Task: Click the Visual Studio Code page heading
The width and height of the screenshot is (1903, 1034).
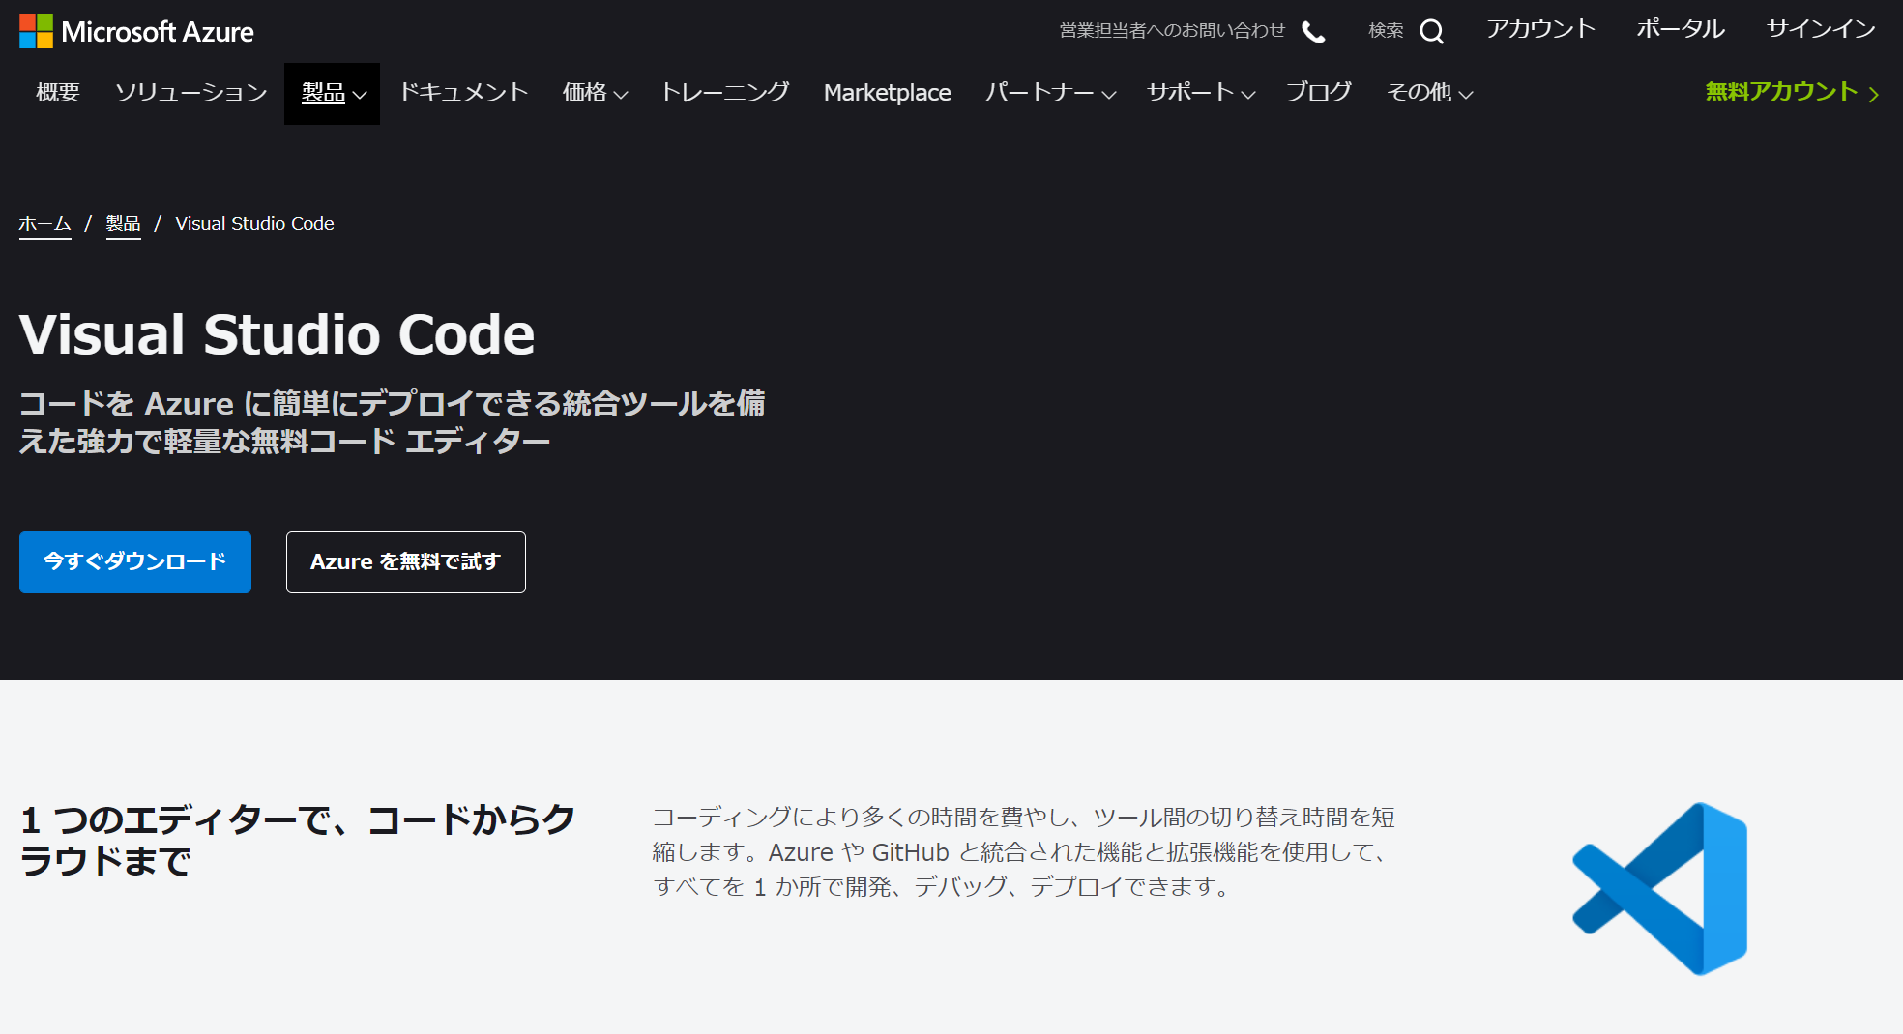Action: 277,335
